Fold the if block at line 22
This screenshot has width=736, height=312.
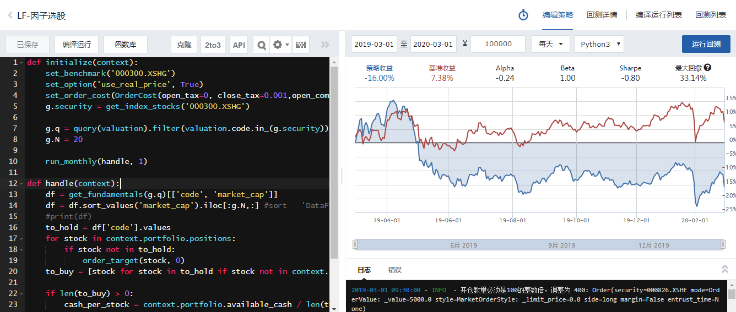(x=23, y=293)
